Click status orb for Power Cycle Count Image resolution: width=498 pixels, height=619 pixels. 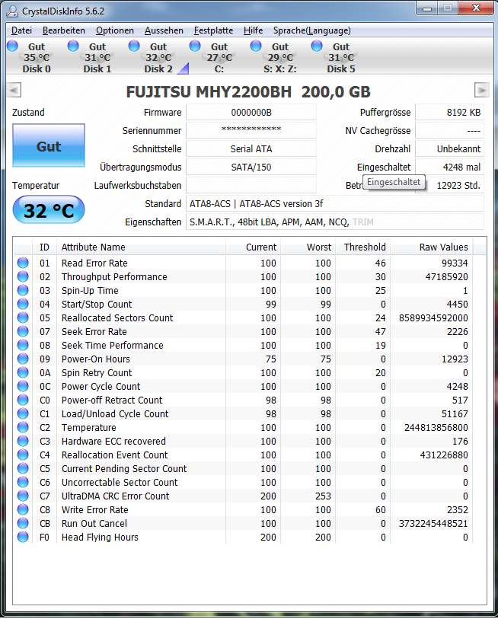[23, 387]
